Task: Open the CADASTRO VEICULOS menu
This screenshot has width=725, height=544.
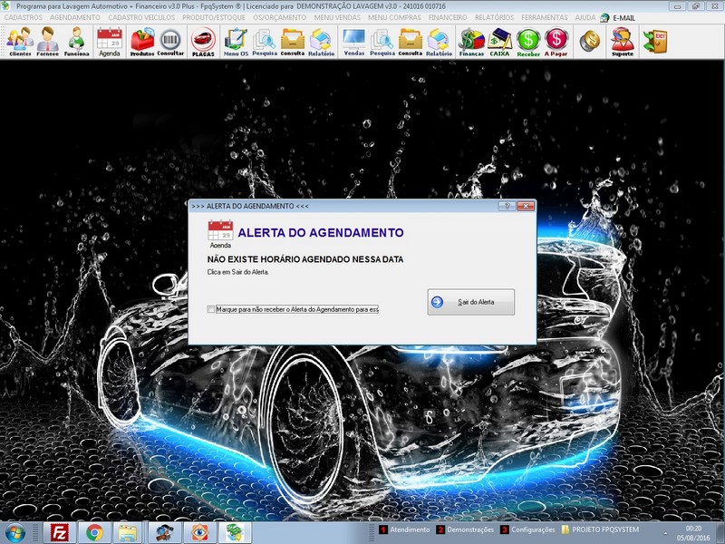Action: coord(141,17)
